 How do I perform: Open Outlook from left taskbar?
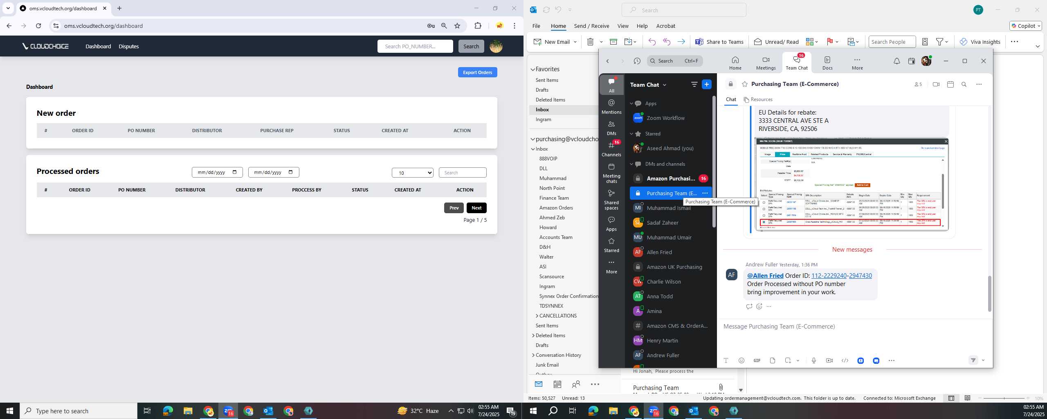[268, 411]
